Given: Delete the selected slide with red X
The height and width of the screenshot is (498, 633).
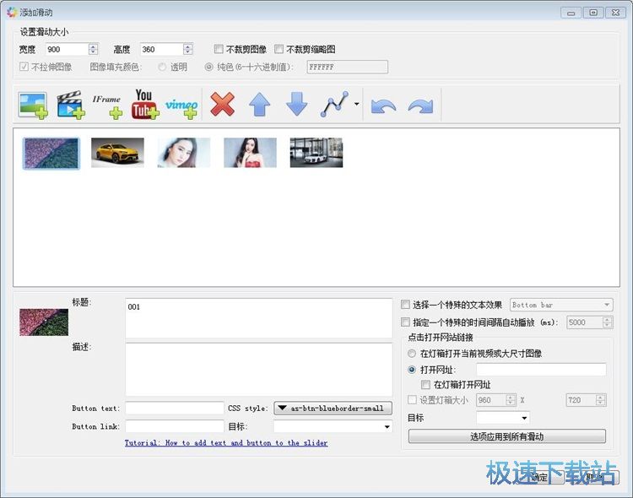Looking at the screenshot, I should click(x=222, y=105).
